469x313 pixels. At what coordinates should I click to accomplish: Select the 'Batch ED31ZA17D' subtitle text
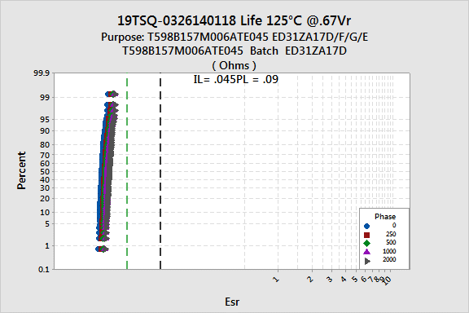point(298,51)
